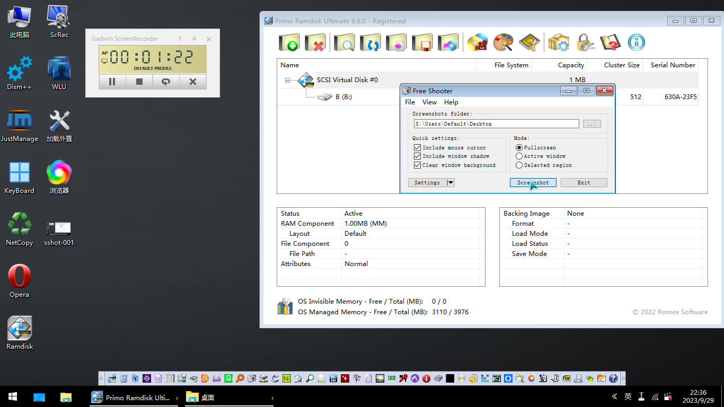Click the paint palette icon in toolbar
The width and height of the screenshot is (724, 407).
pyautogui.click(x=503, y=42)
